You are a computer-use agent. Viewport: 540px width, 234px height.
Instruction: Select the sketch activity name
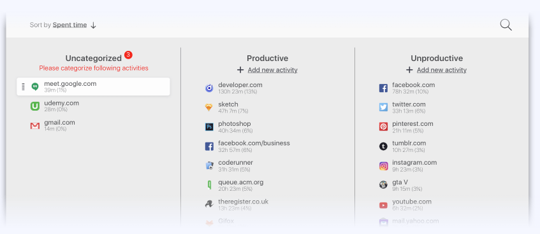click(x=228, y=104)
